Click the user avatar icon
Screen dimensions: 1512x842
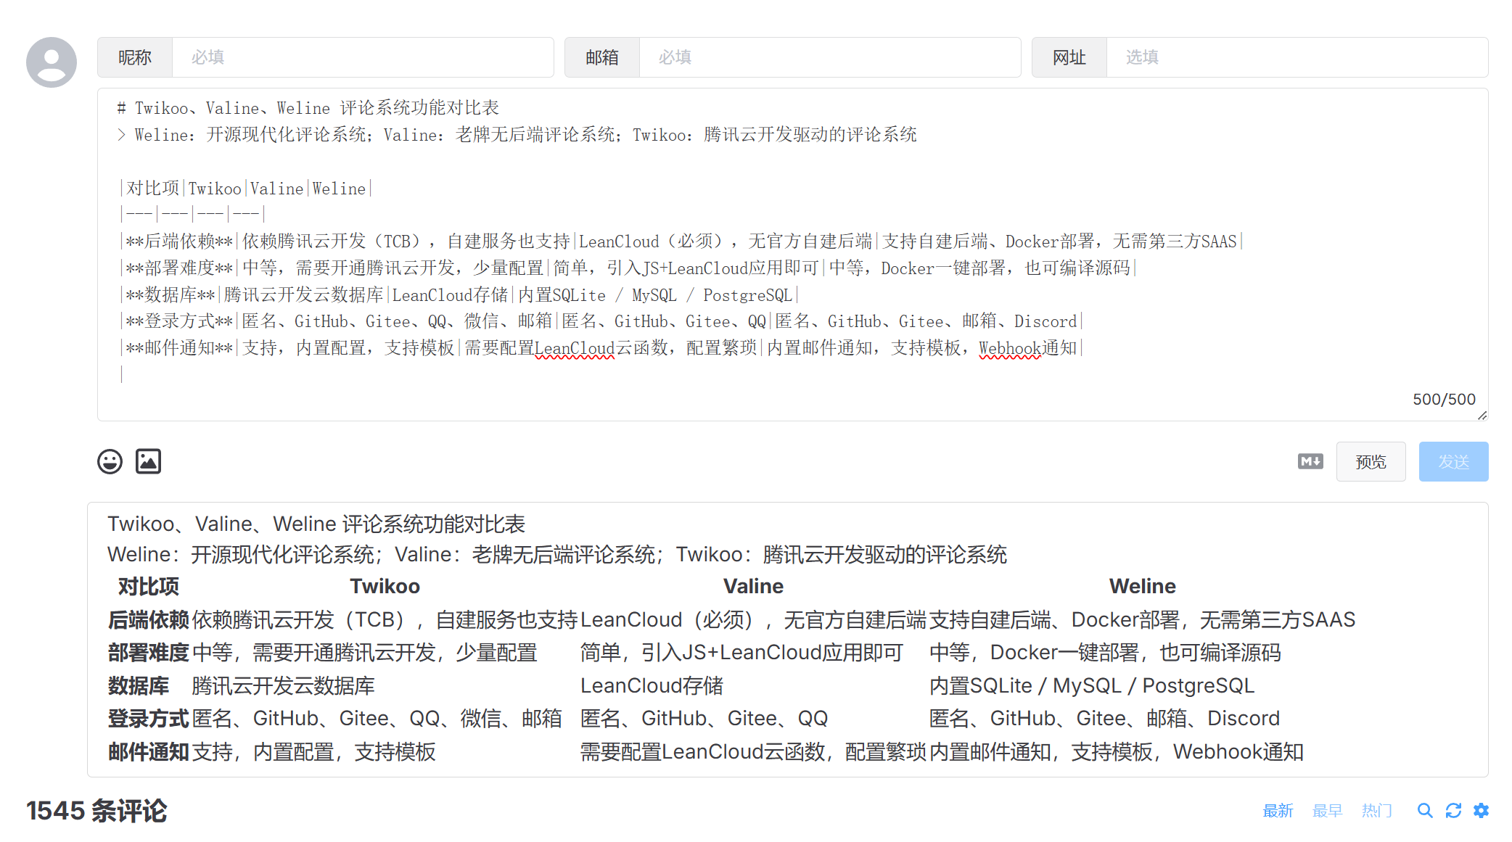(x=52, y=62)
